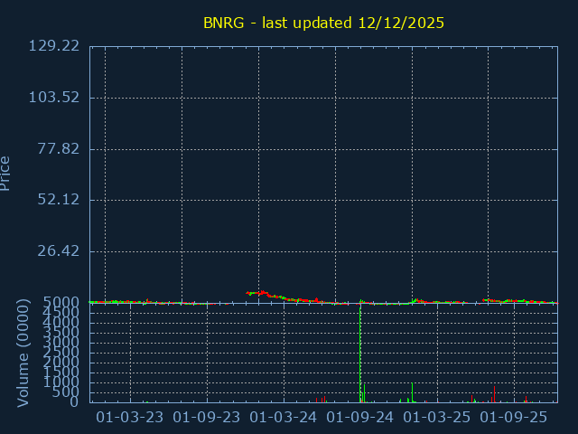
Task: Select the 01-09-24 date label
Action: [x=360, y=417]
